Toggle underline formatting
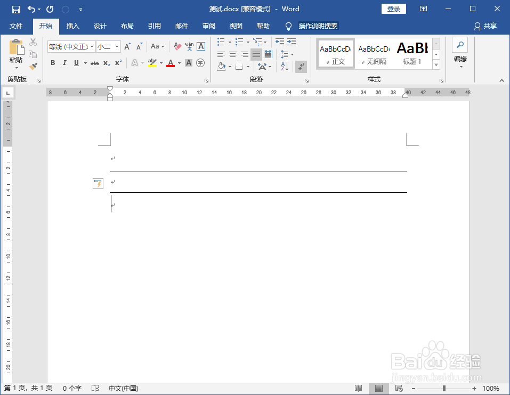Screen dimensions: 510x395 click(x=76, y=63)
